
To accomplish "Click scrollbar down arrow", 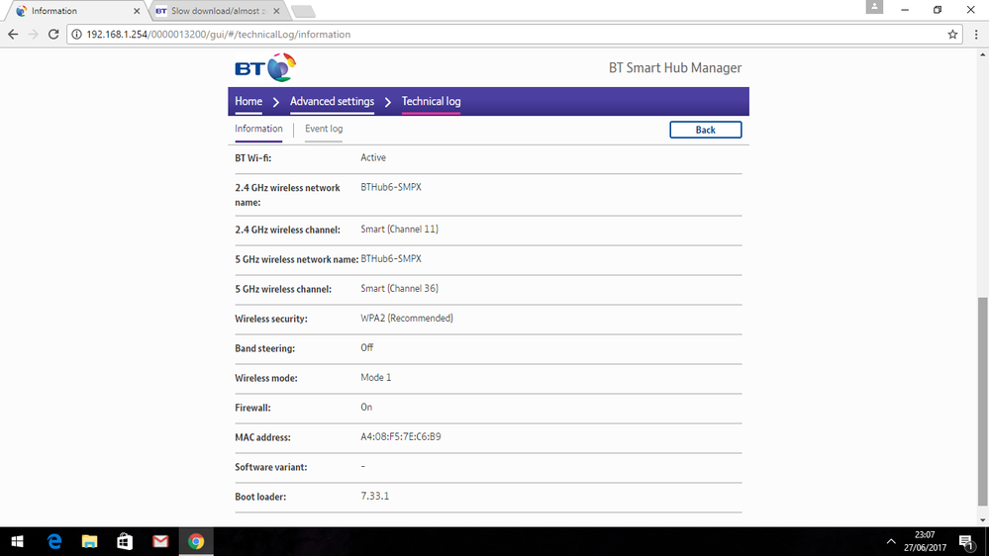I will point(982,520).
